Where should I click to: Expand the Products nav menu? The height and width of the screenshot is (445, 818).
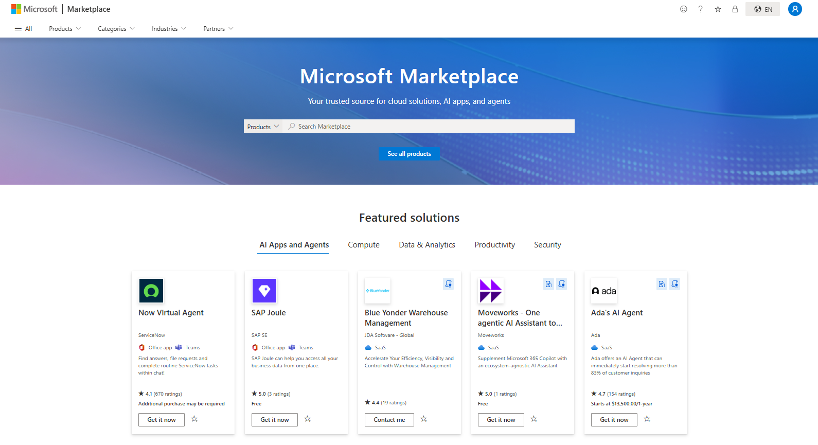pos(65,29)
